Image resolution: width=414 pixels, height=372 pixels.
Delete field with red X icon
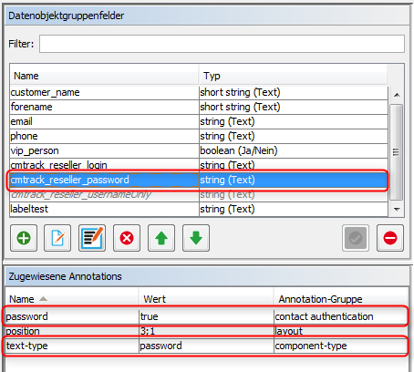point(127,238)
